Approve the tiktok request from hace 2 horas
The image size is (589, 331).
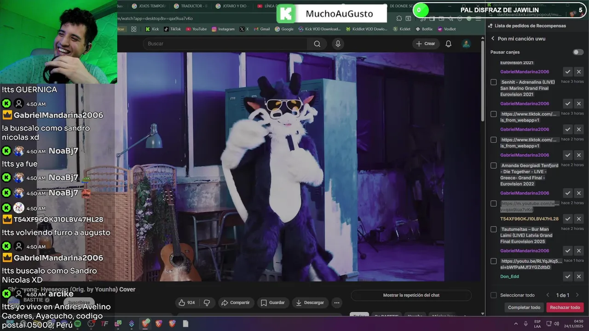[568, 155]
